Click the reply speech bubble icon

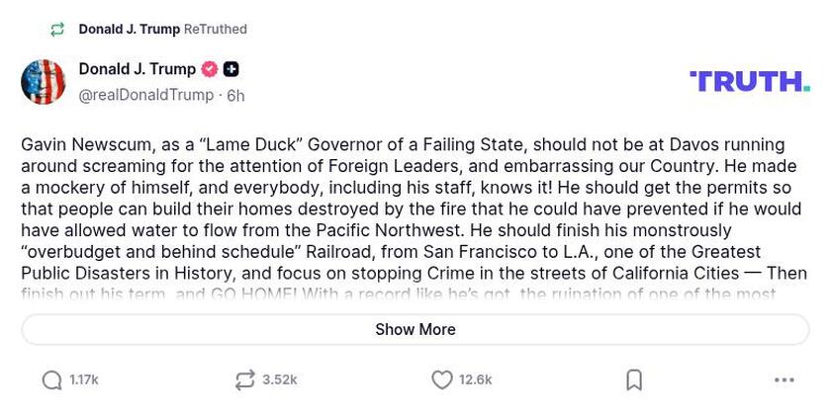(x=51, y=380)
